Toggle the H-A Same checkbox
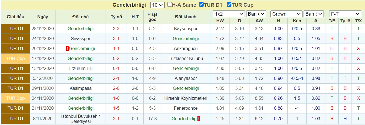 tap(169, 5)
